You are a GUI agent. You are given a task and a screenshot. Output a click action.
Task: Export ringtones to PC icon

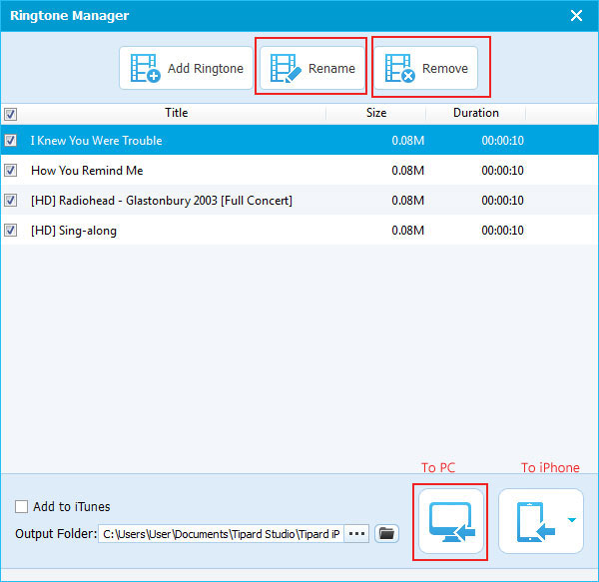(x=451, y=521)
